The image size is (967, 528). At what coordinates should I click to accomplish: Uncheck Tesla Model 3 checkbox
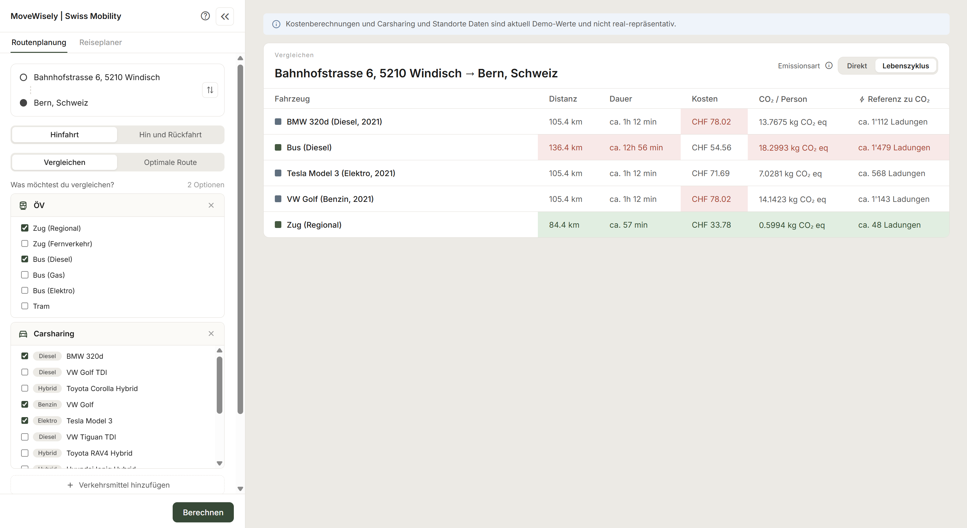(x=25, y=421)
